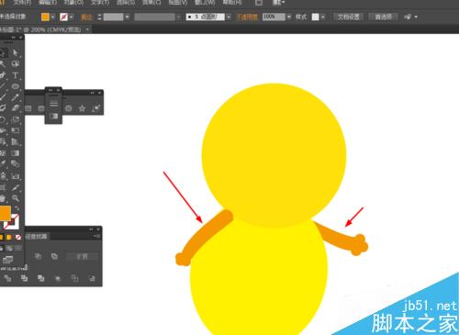The height and width of the screenshot is (335, 459).
Task: Click the 首选项 button
Action: coord(384,17)
